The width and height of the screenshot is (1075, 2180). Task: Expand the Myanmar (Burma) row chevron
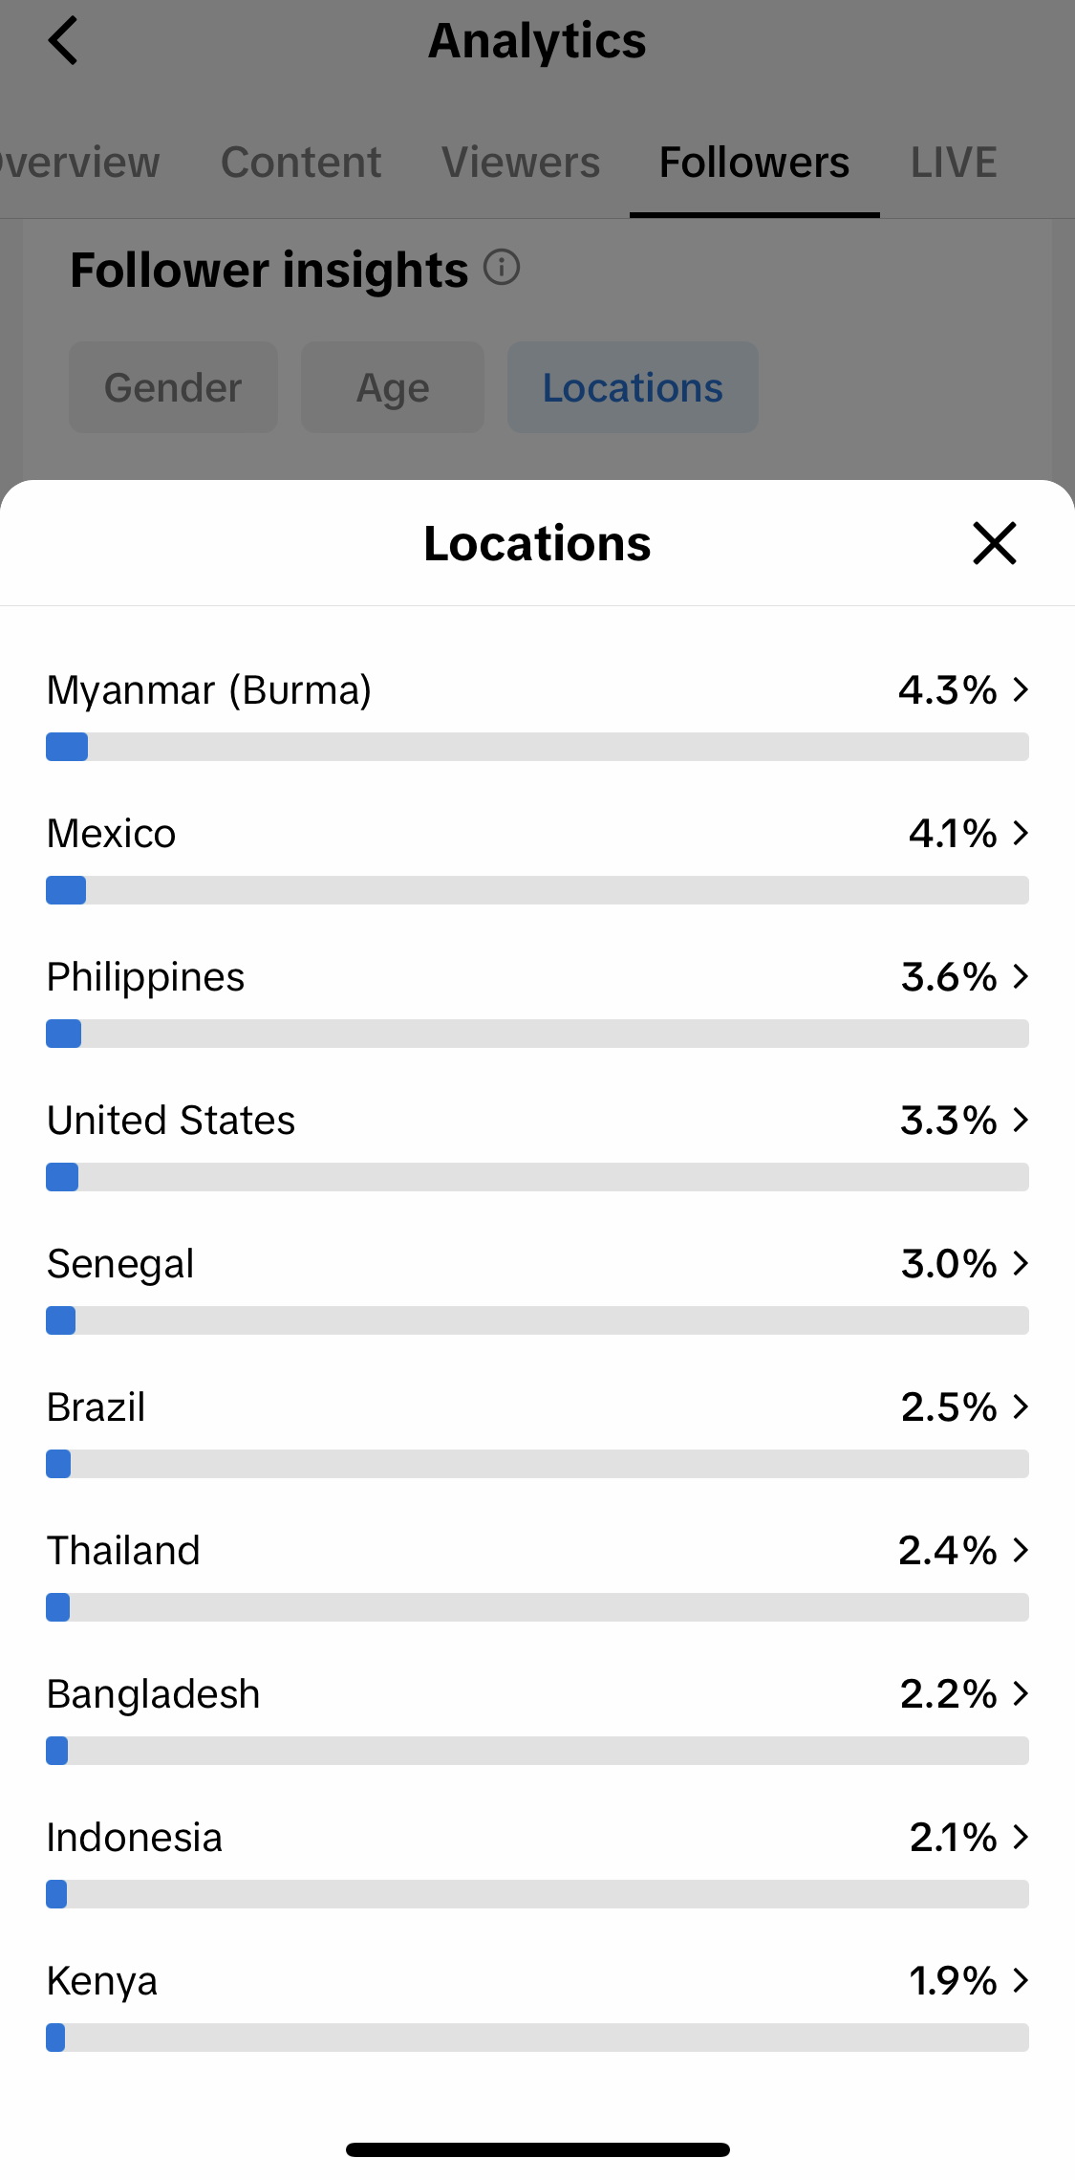(x=1021, y=689)
